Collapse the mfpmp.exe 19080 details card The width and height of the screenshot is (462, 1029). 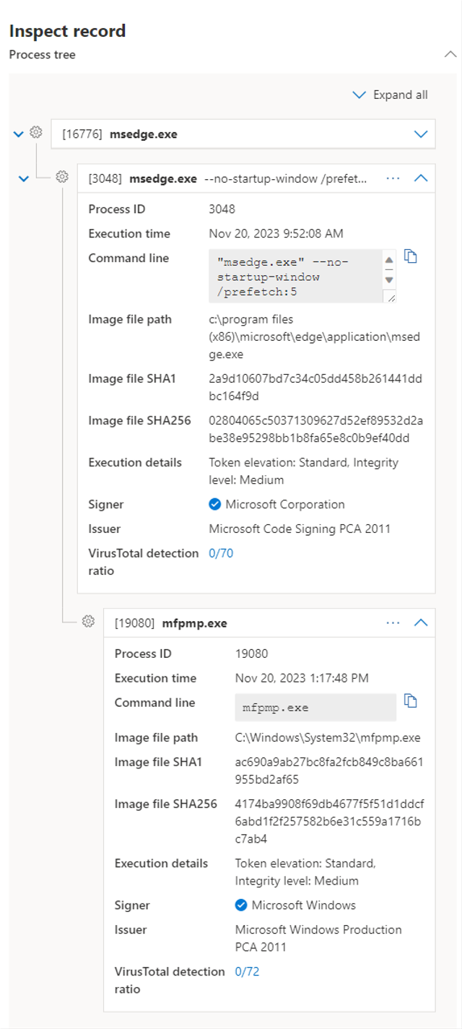coord(421,622)
